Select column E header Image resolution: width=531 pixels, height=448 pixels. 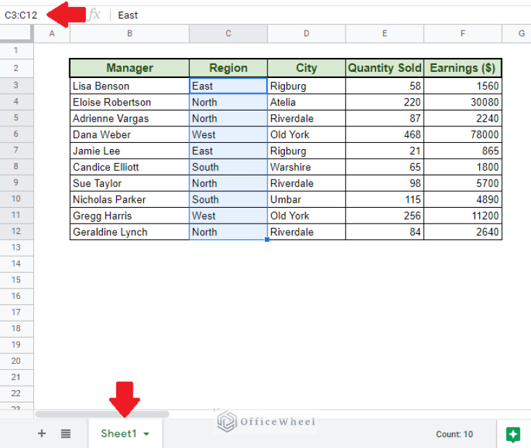pos(384,33)
